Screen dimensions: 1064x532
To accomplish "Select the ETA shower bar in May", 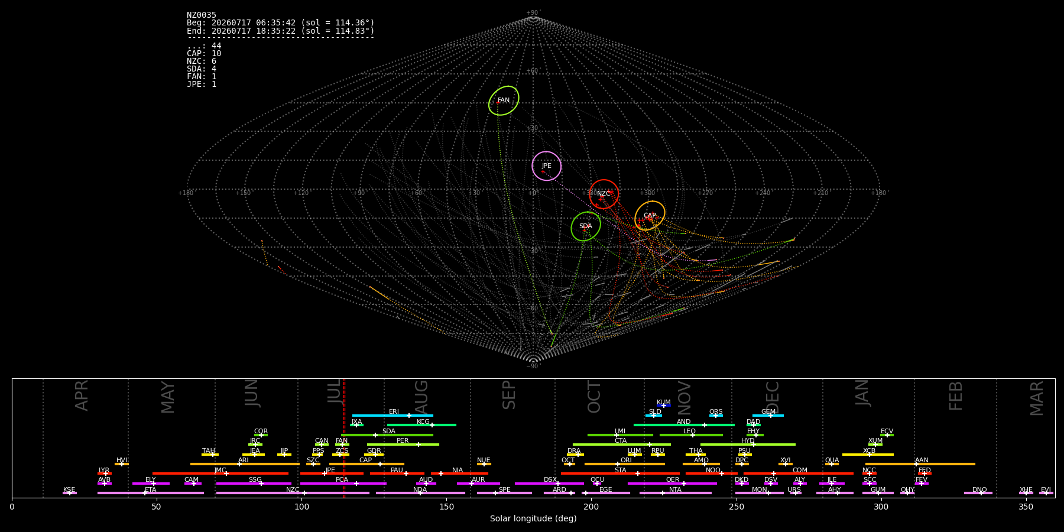I will coord(151,493).
